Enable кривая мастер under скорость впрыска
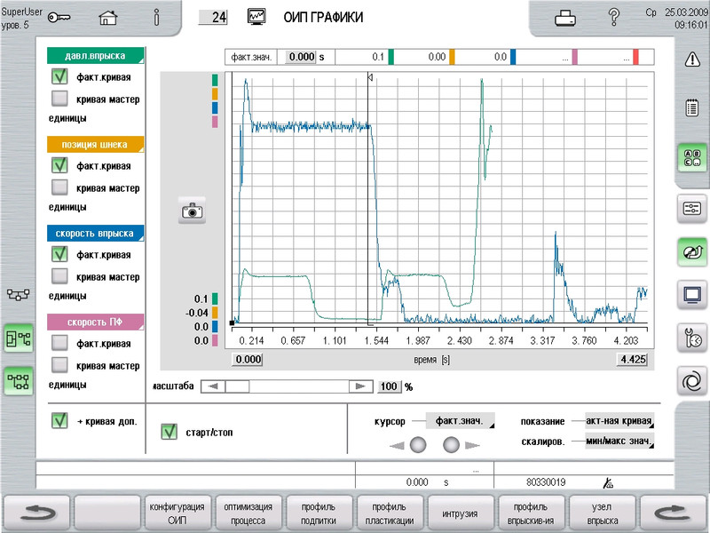 point(59,276)
